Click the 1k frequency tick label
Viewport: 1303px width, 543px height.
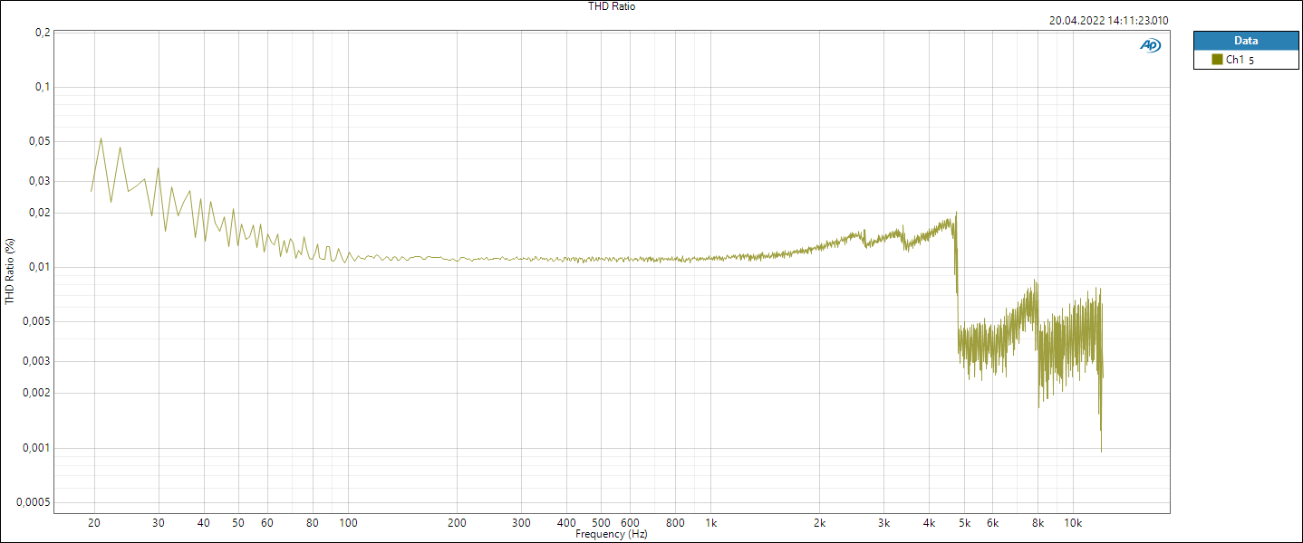710,523
